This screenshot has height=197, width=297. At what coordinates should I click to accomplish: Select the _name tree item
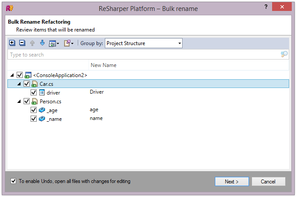click(x=54, y=119)
